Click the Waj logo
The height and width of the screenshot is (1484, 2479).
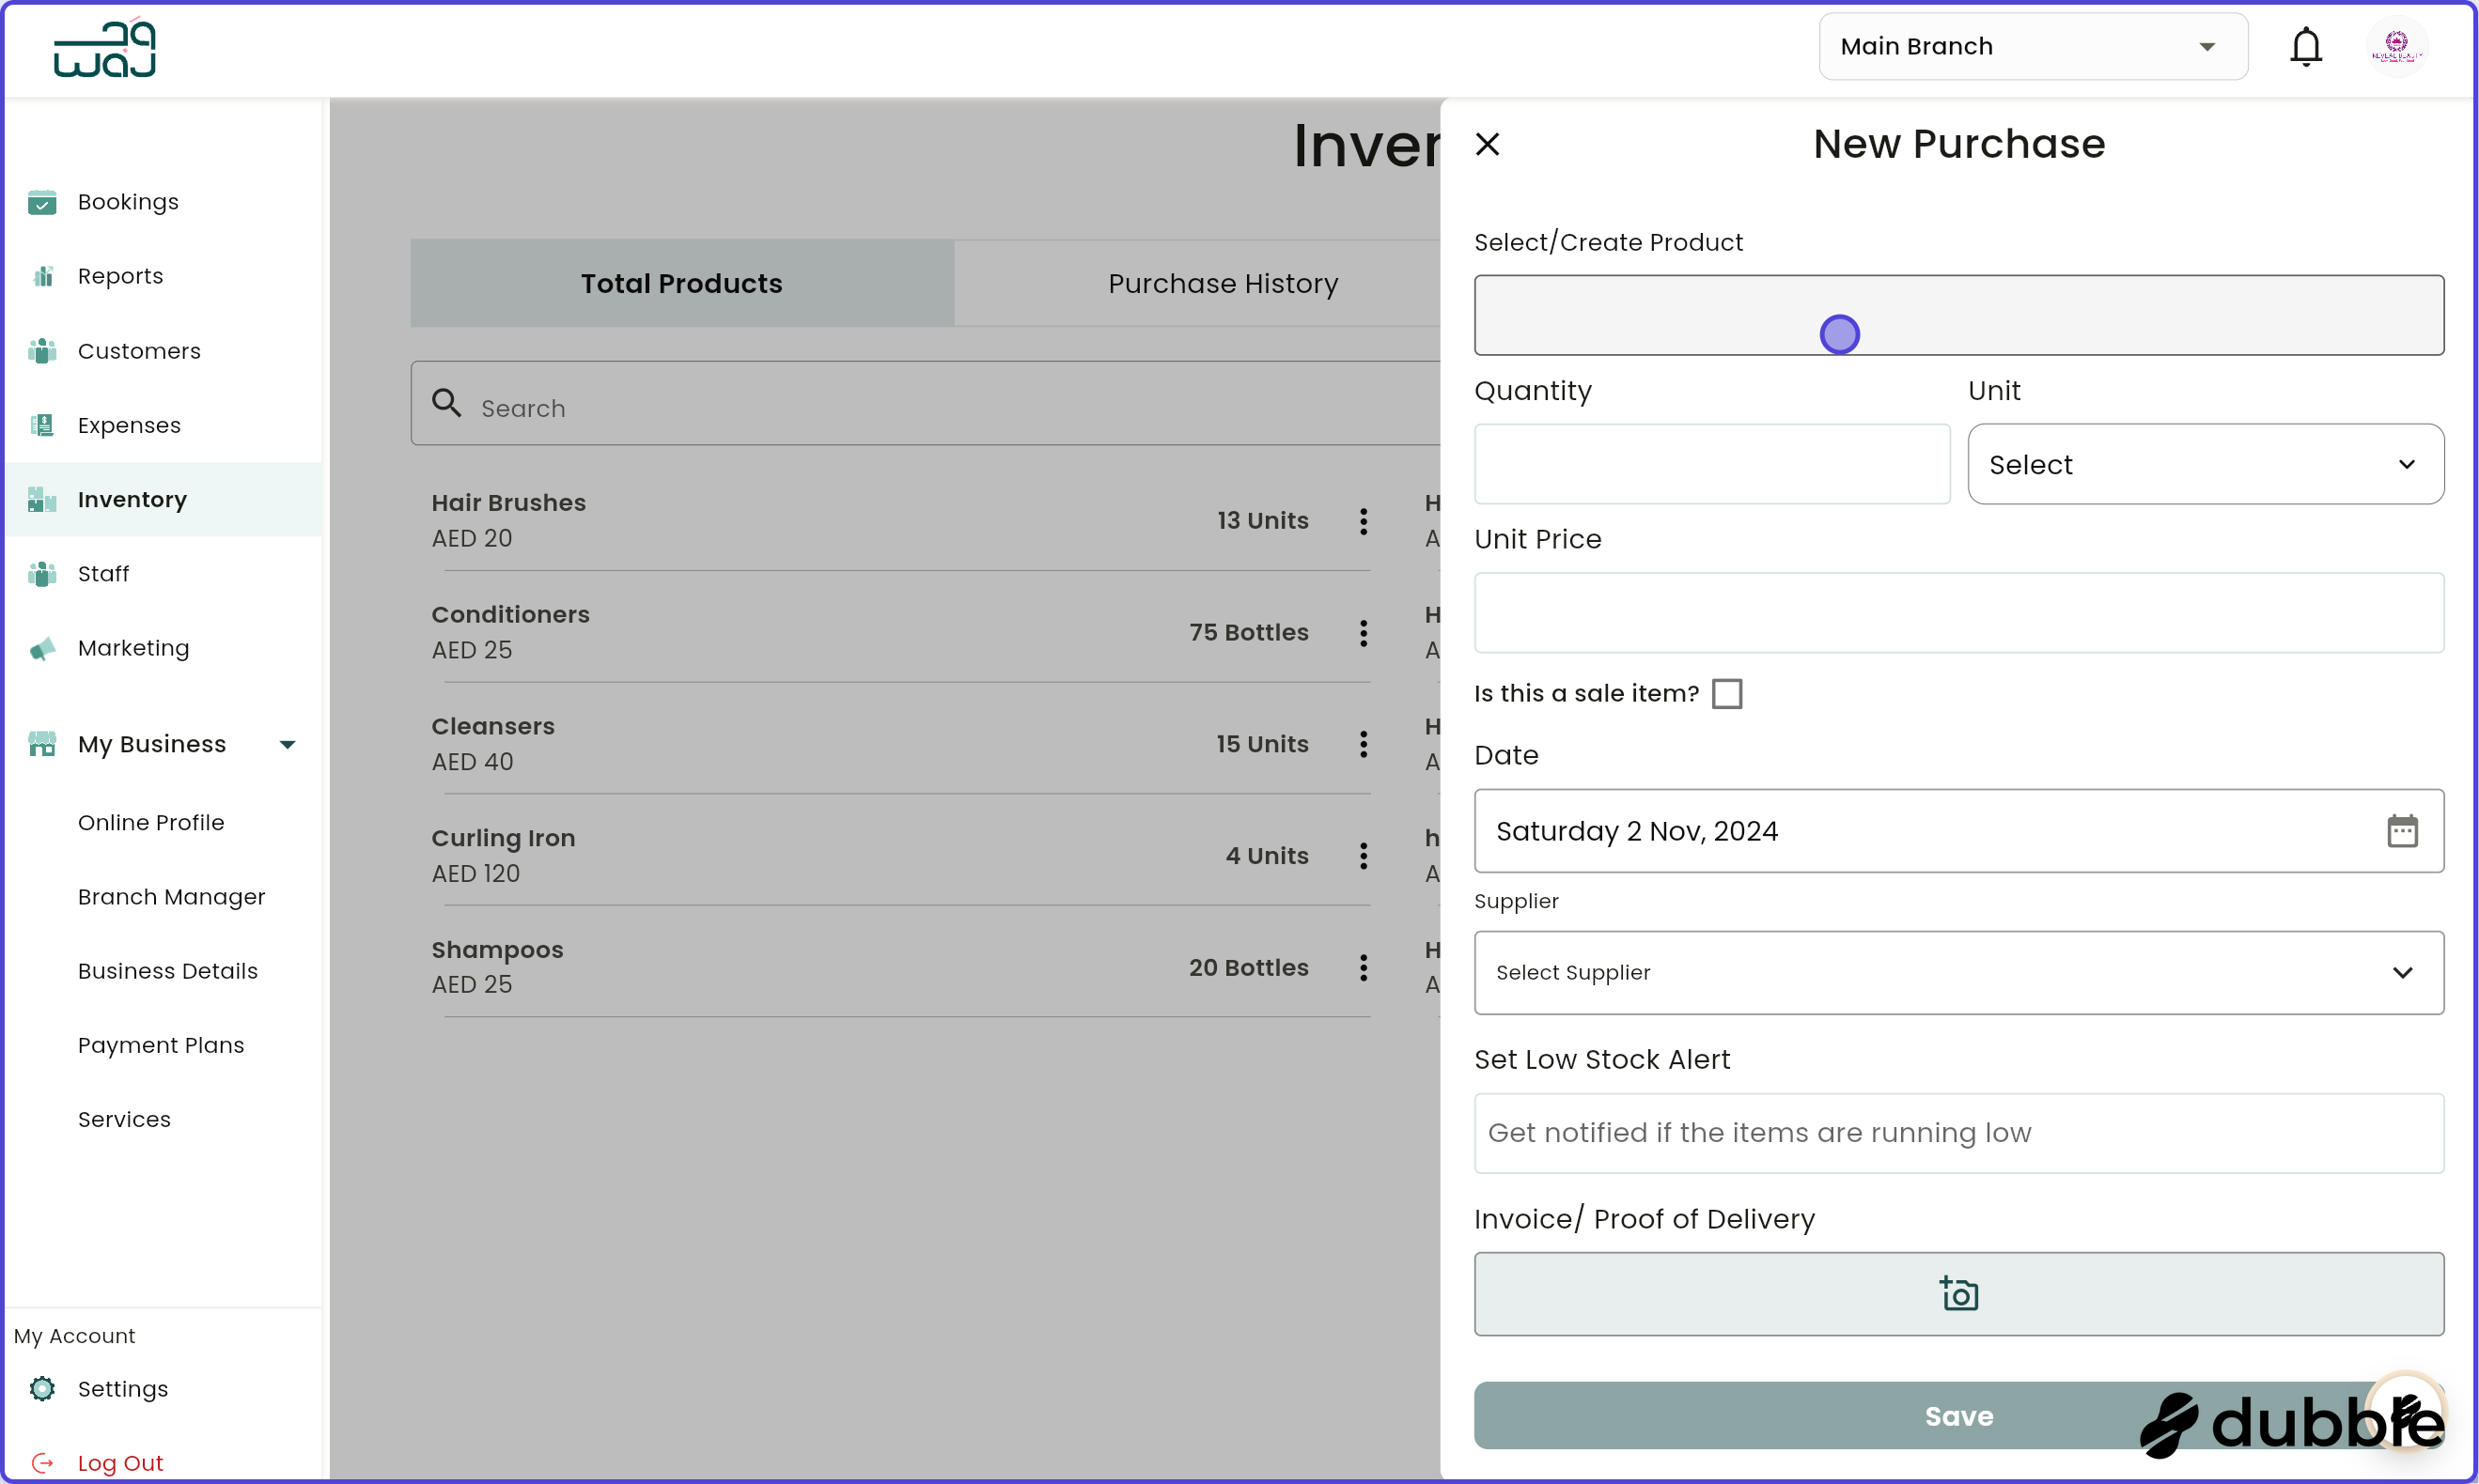click(x=105, y=49)
